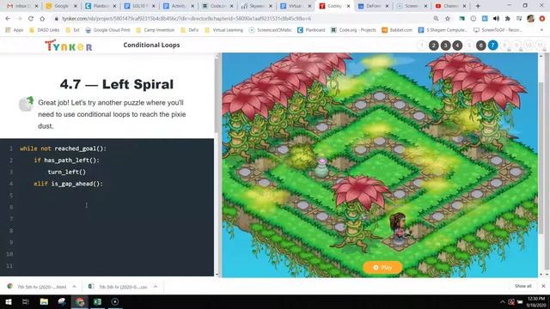Click the browser back arrow

[x=8, y=18]
